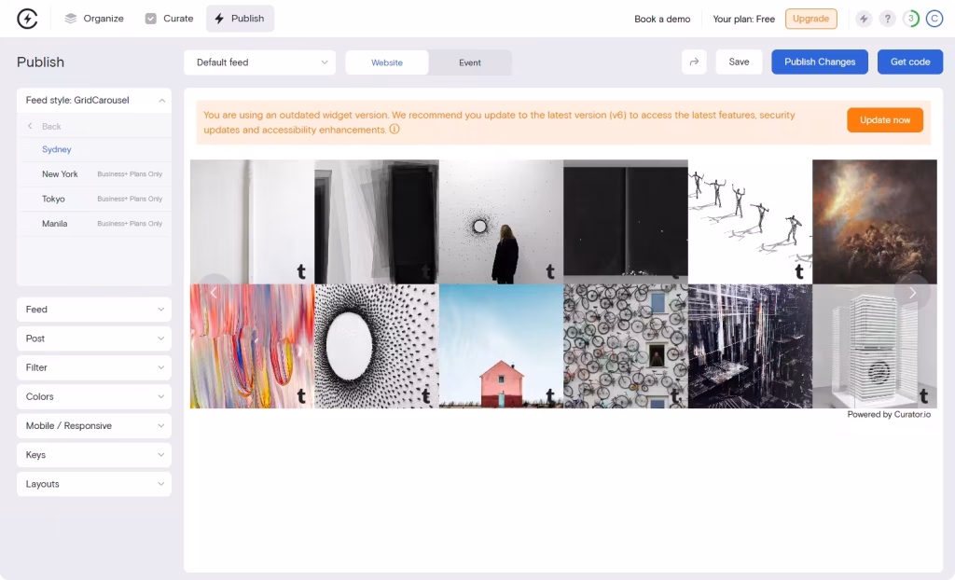
Task: Click Book a demo link
Action: [x=662, y=19]
